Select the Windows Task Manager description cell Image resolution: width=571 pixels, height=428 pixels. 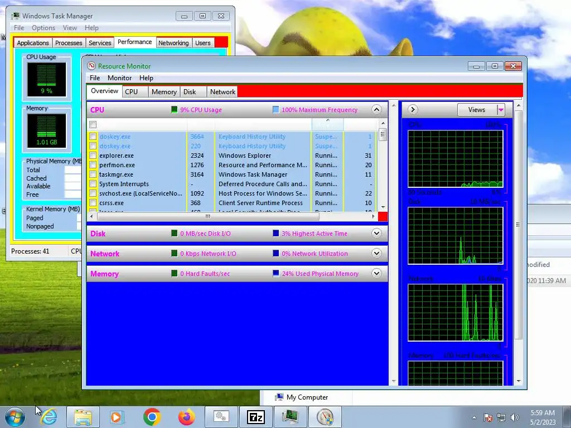coord(253,174)
